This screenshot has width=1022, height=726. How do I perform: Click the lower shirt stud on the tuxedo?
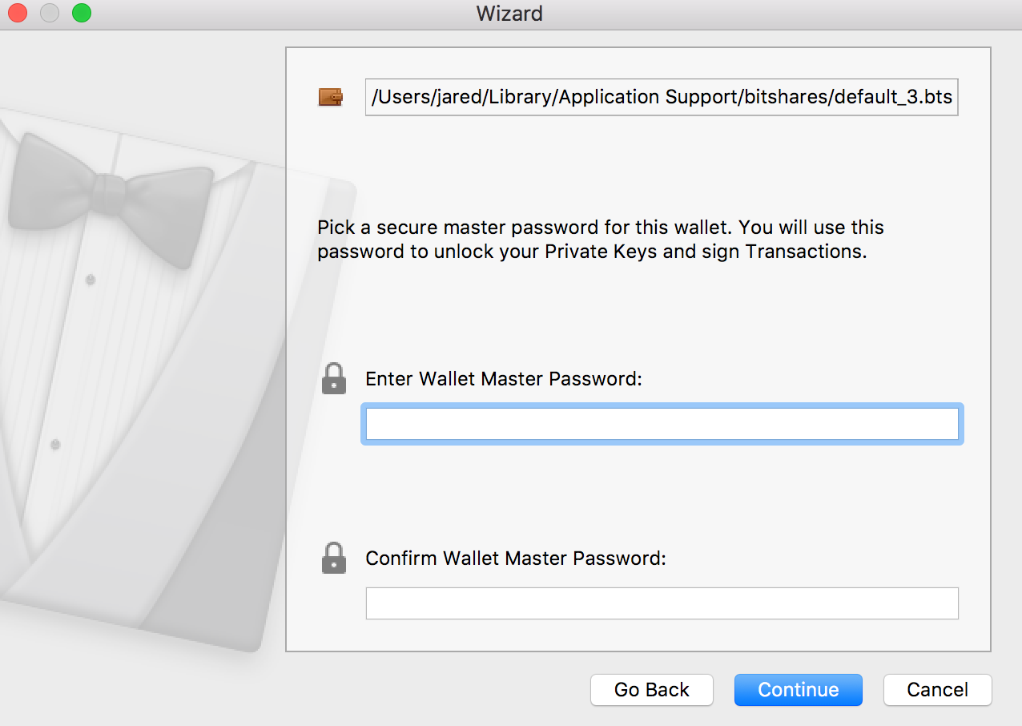55,444
